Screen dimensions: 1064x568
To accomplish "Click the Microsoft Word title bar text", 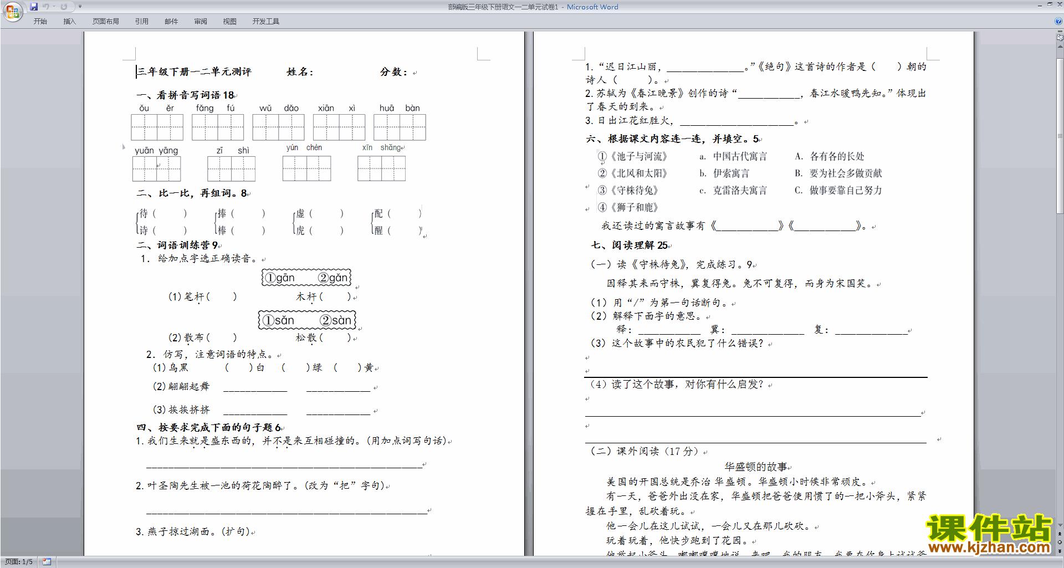I will coord(592,7).
